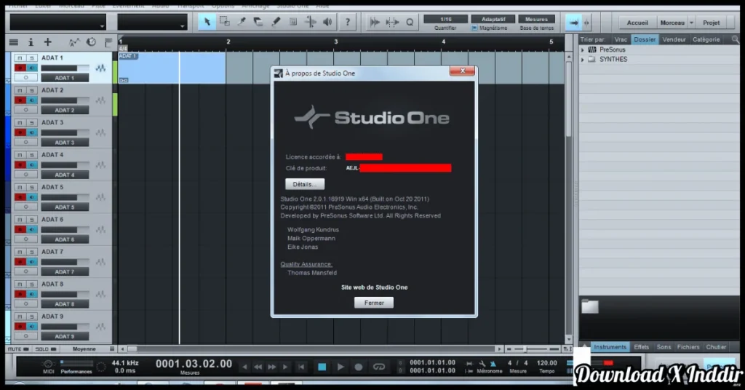Open the Projet page
Screen dimensions: 745x390
click(712, 23)
